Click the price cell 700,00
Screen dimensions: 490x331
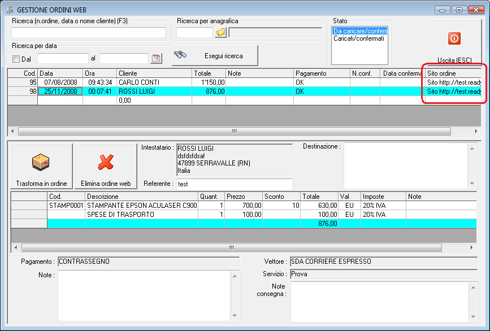[x=244, y=206]
